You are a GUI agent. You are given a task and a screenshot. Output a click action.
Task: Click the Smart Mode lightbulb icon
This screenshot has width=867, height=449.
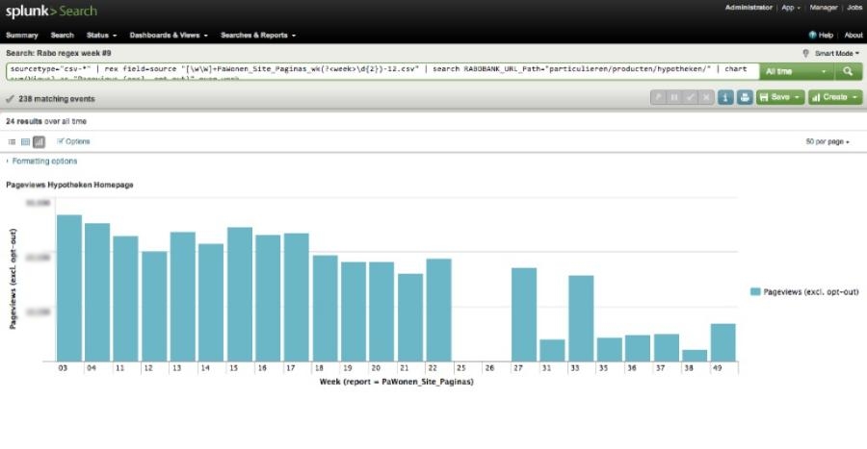805,54
